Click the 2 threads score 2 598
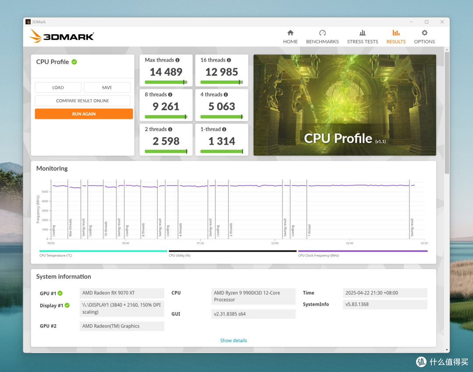The height and width of the screenshot is (372, 473). coord(166,141)
